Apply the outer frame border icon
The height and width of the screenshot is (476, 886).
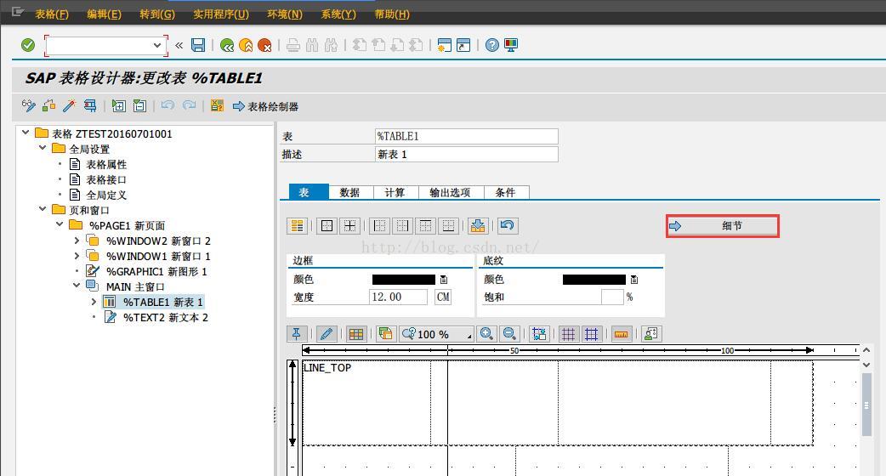[327, 226]
